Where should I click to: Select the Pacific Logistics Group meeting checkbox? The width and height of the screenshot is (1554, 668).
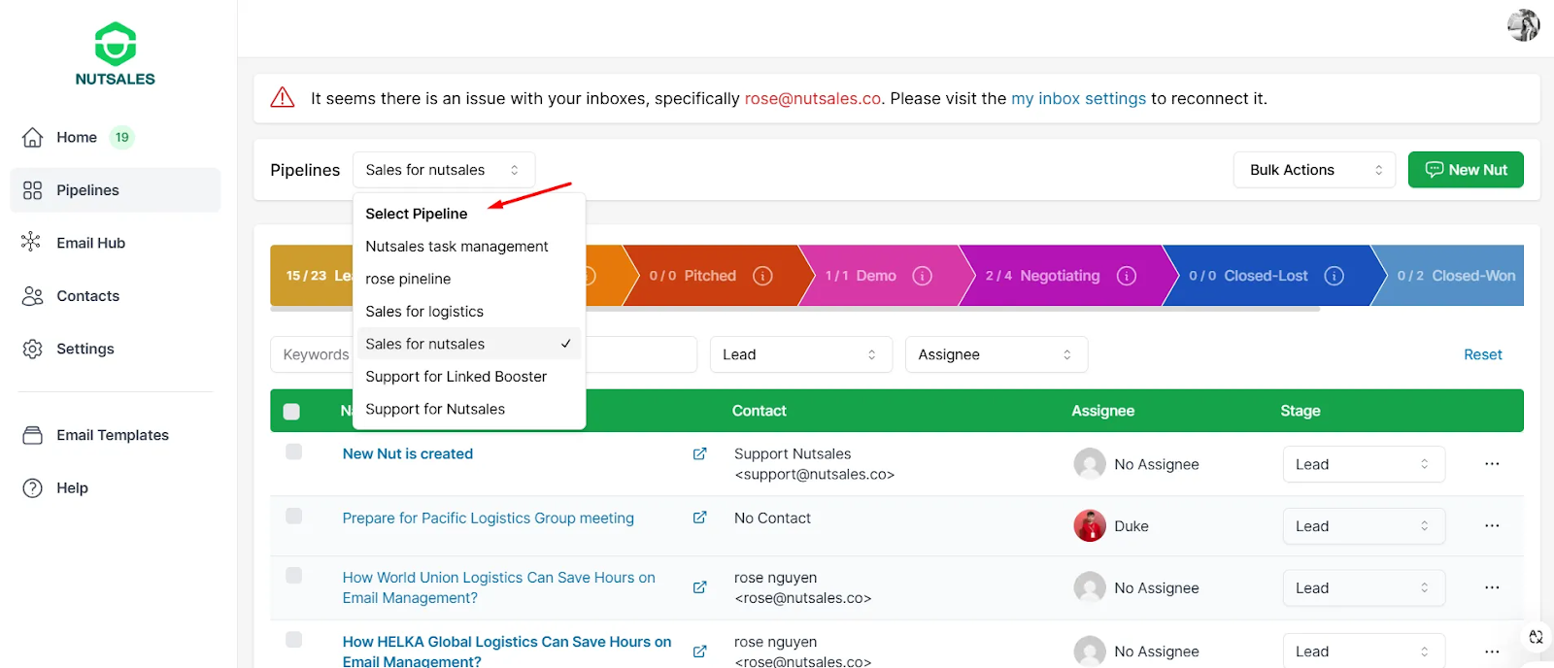[x=294, y=517]
